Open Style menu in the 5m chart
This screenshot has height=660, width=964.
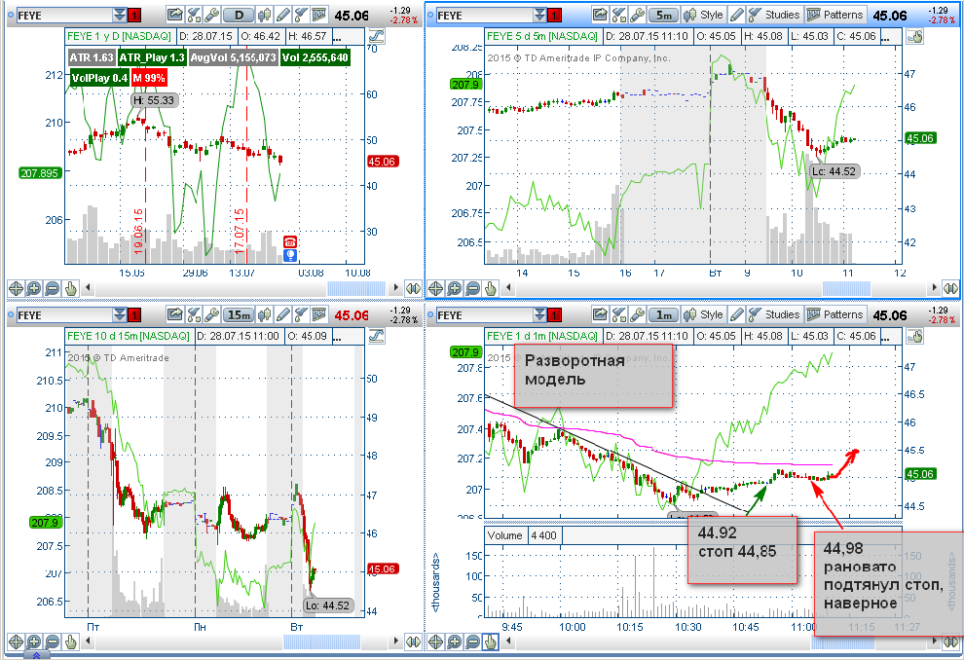click(x=704, y=15)
